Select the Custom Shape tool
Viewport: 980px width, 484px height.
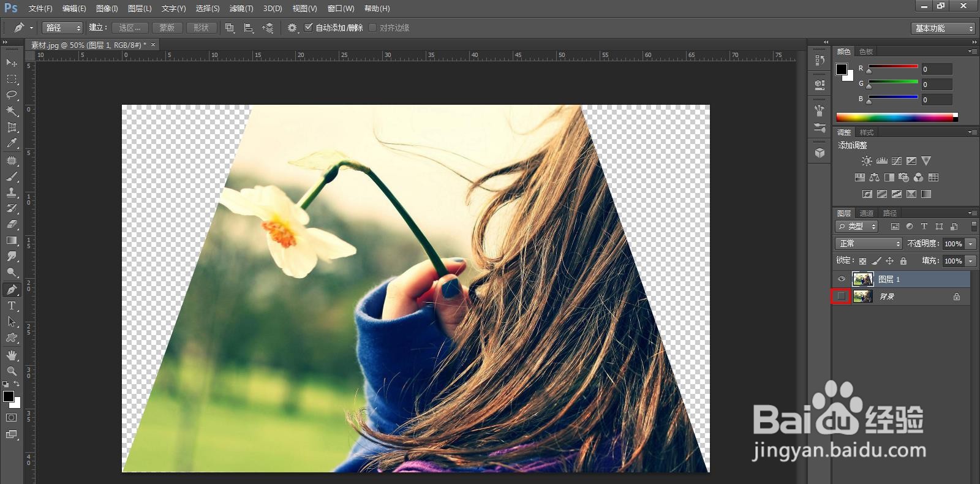pyautogui.click(x=12, y=338)
